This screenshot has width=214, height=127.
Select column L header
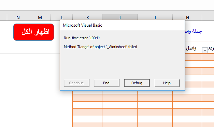pos(62,17)
